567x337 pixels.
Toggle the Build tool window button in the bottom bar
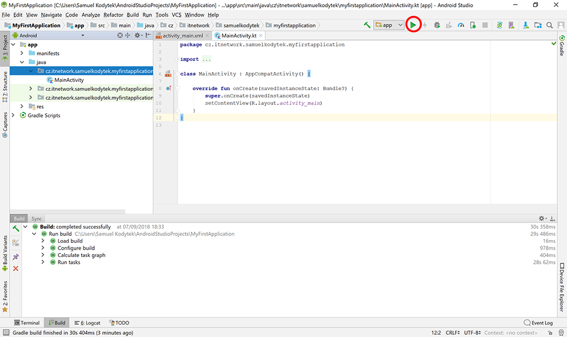56,323
